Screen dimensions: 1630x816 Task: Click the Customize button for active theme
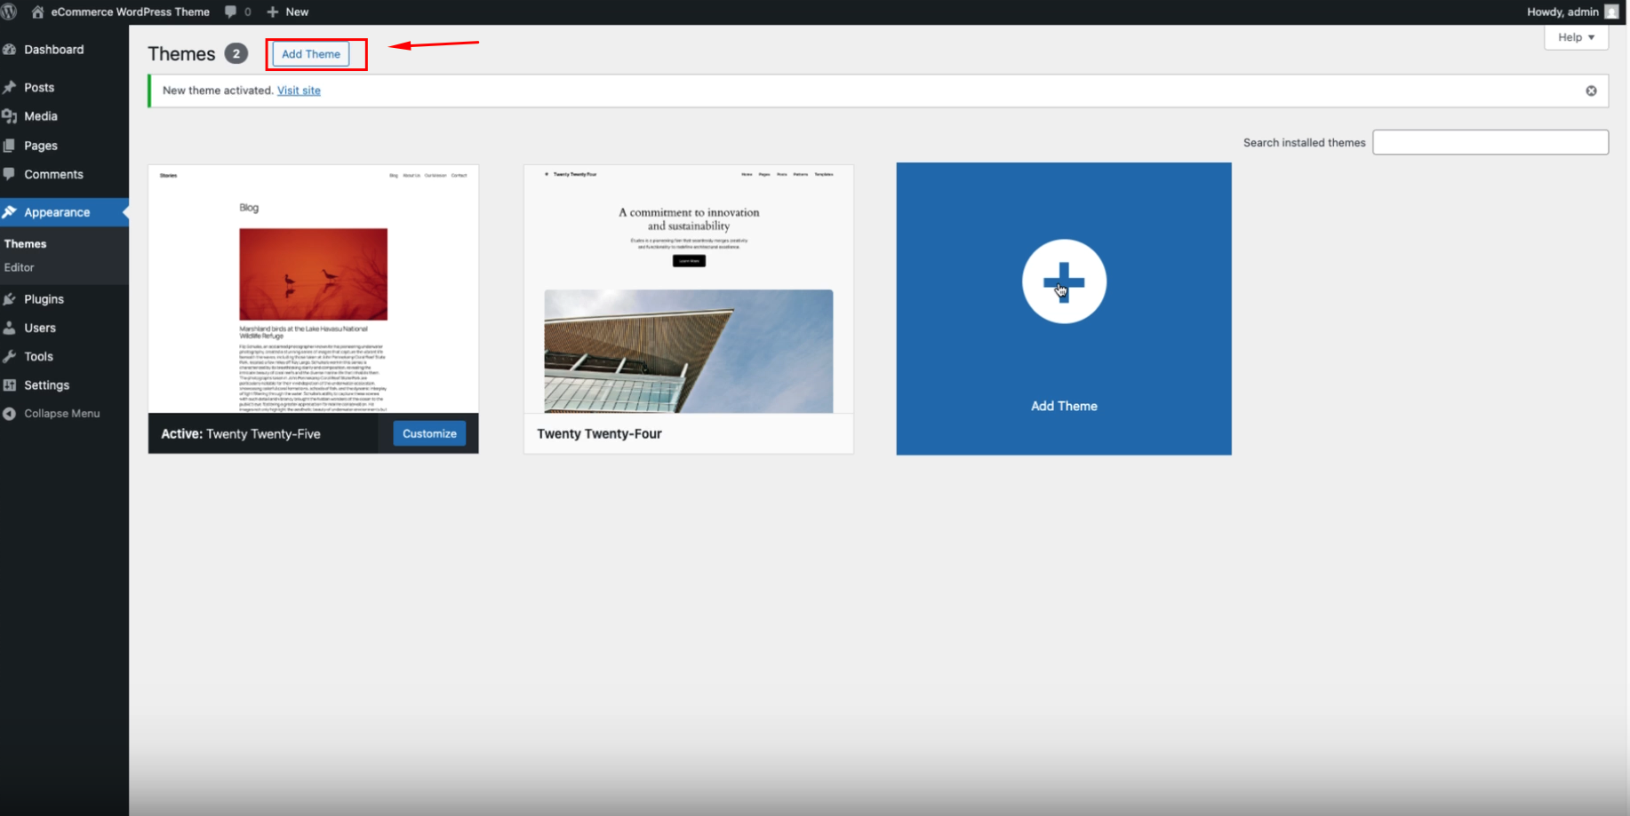click(x=429, y=433)
